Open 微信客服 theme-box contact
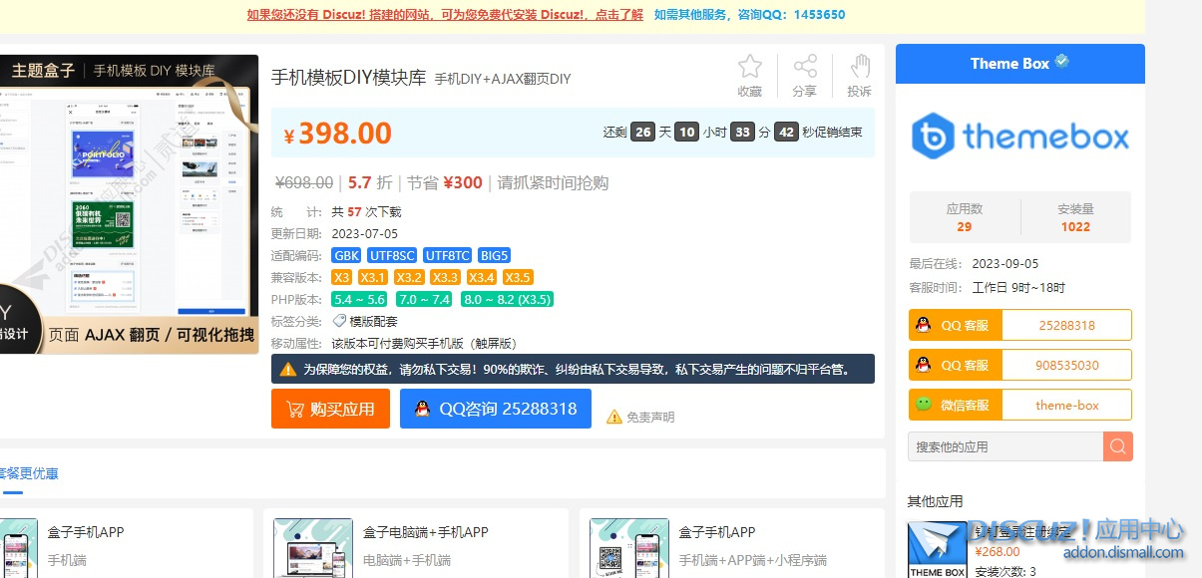This screenshot has width=1202, height=578. coord(1020,405)
